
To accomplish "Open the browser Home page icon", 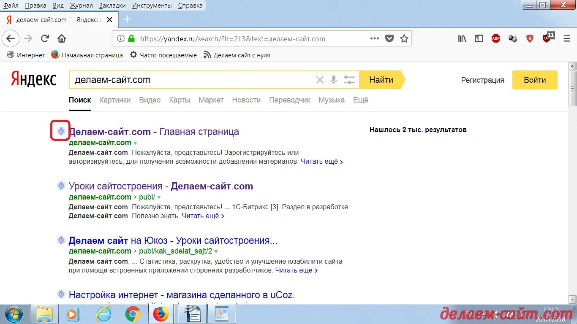I will pos(62,39).
